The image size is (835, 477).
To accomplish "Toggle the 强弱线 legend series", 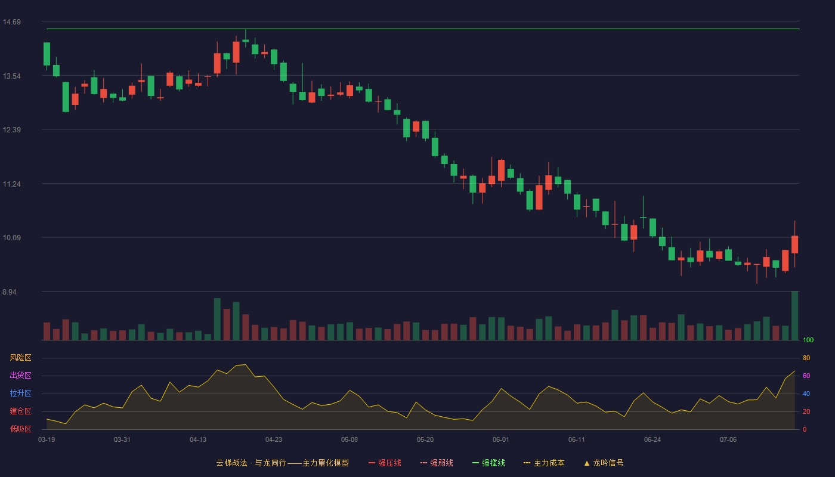I will (437, 463).
